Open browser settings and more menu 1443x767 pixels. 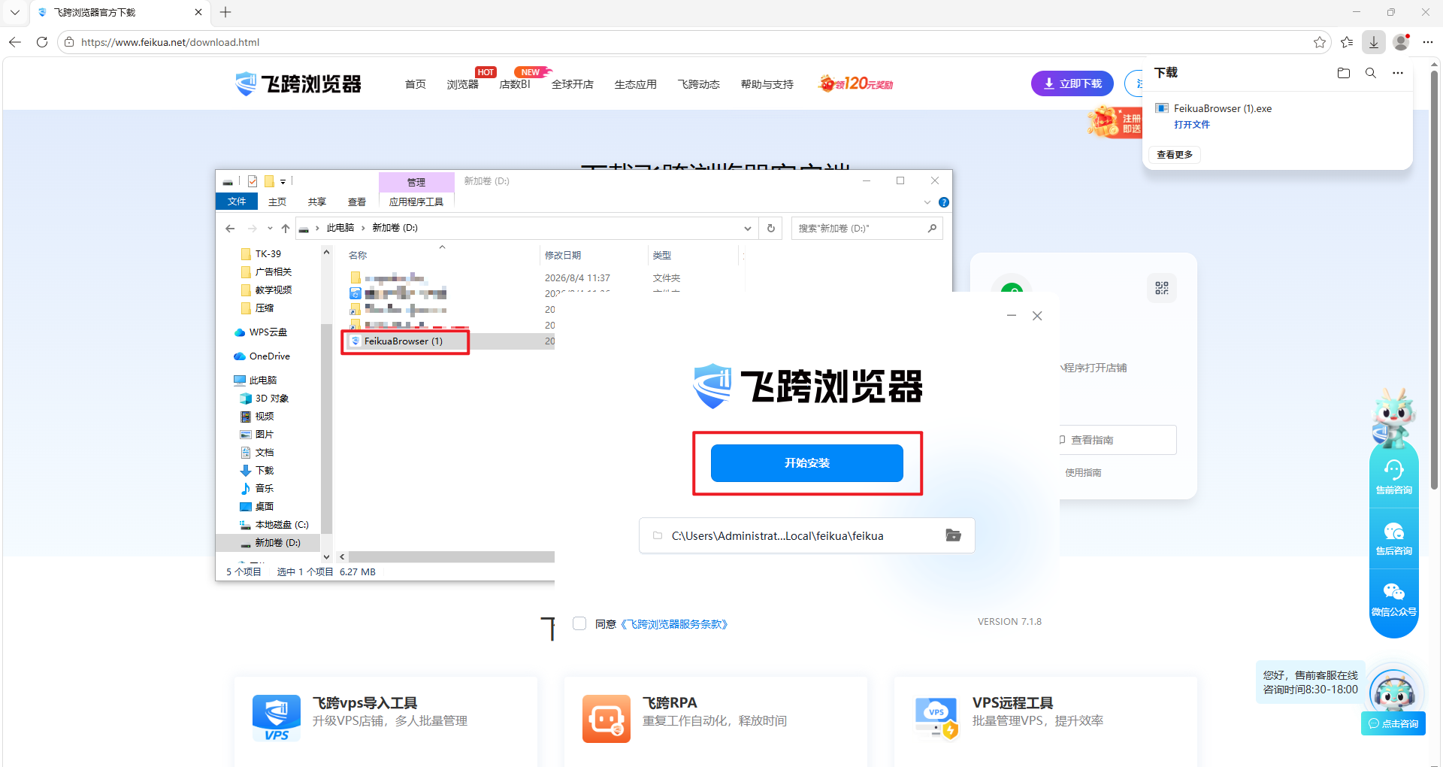[1428, 42]
